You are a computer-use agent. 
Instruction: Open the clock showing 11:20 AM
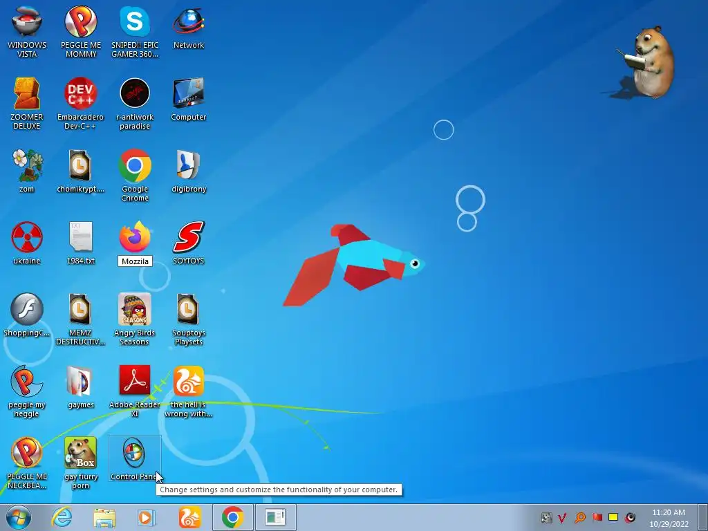pos(669,518)
